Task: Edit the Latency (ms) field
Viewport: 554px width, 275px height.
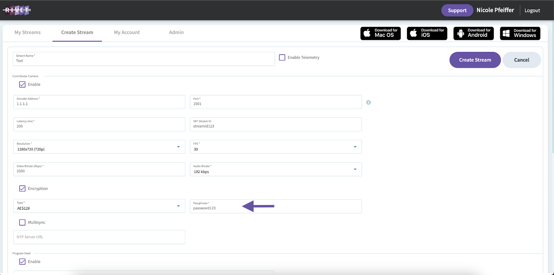Action: [99, 125]
